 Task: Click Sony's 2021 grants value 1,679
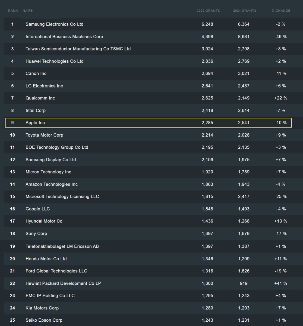point(244,233)
